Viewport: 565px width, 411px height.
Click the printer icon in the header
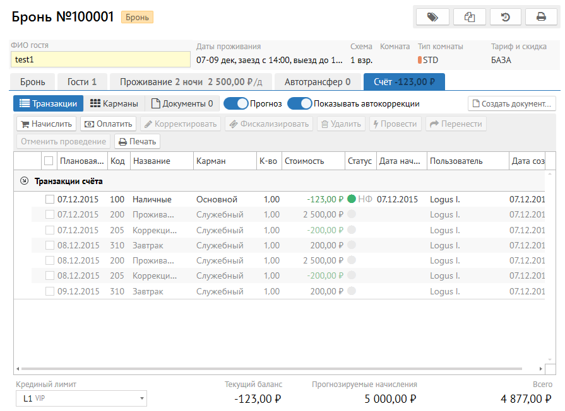(541, 17)
